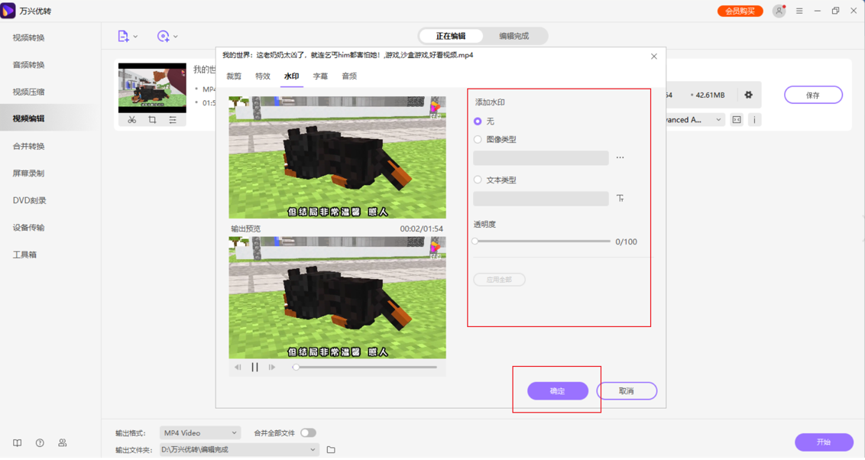Select the 无 (none) watermark option

[478, 121]
